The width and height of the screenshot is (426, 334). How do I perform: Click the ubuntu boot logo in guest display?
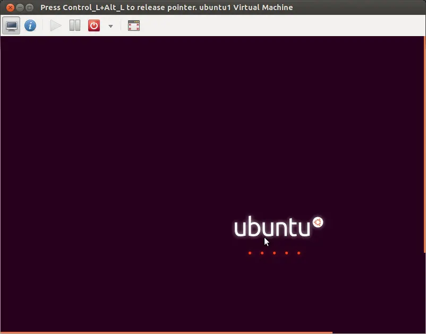click(279, 226)
